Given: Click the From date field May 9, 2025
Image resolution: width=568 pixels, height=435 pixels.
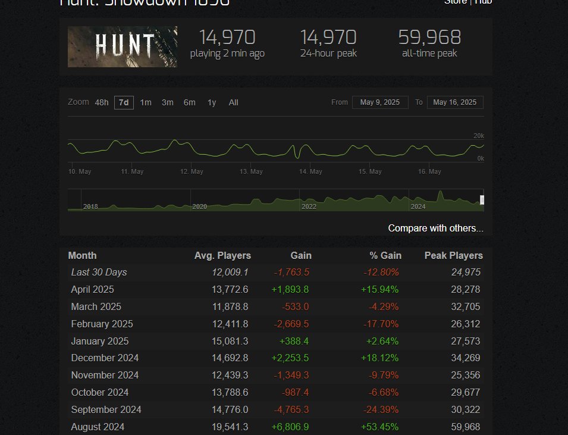Looking at the screenshot, I should coord(380,102).
